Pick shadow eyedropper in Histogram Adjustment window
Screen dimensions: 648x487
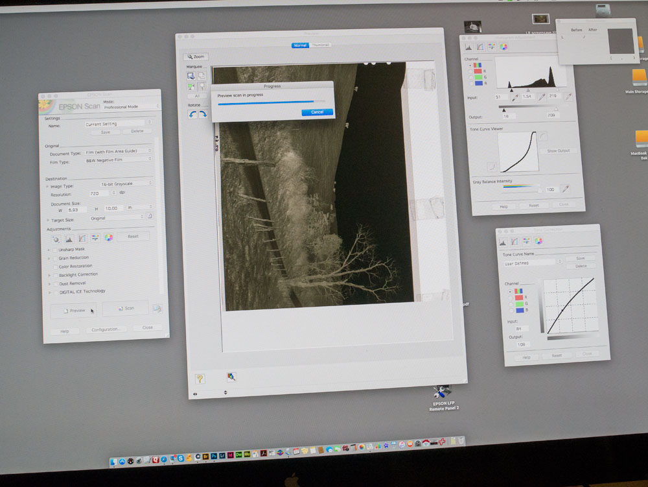pos(515,98)
